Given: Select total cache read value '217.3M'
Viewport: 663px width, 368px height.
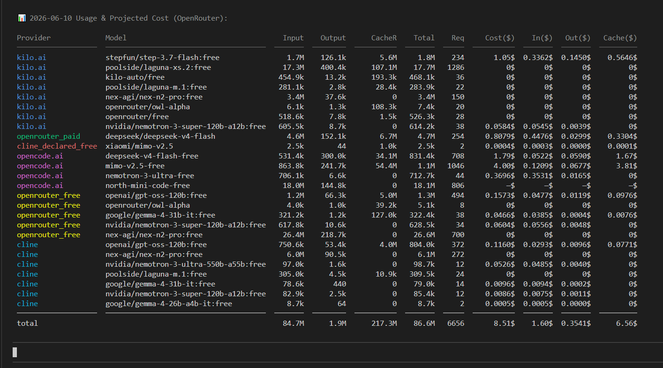Looking at the screenshot, I should pyautogui.click(x=384, y=323).
